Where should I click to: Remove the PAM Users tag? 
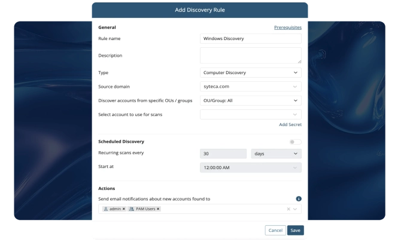[158, 209]
